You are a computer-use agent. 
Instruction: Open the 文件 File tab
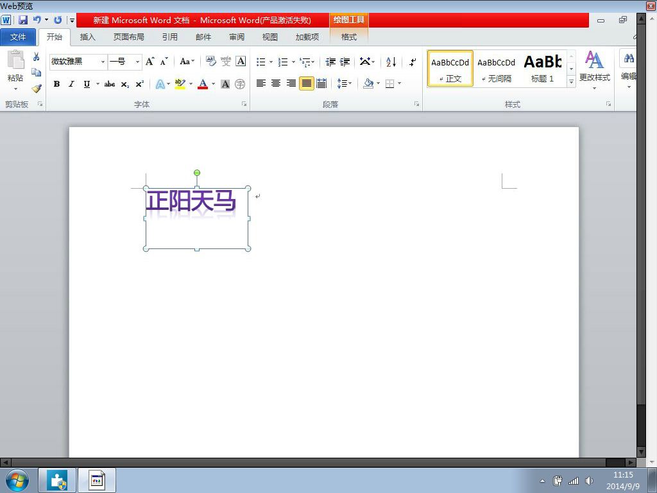point(18,37)
